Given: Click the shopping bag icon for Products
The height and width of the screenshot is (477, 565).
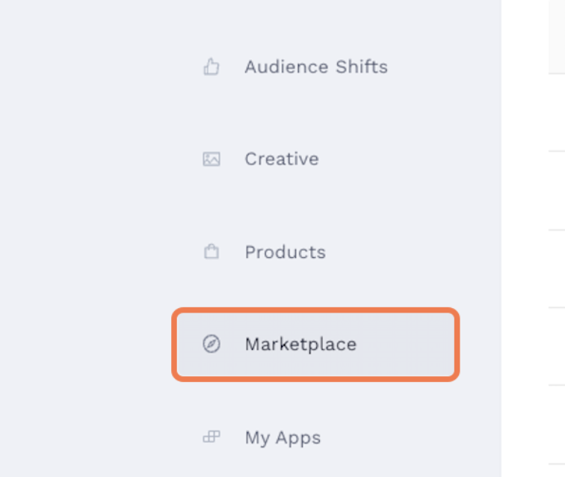Looking at the screenshot, I should tap(212, 252).
